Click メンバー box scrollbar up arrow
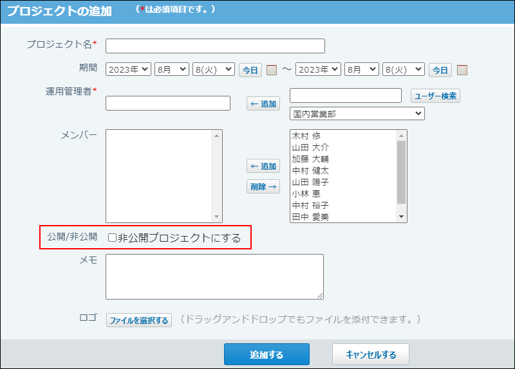515x369 pixels. pos(216,136)
